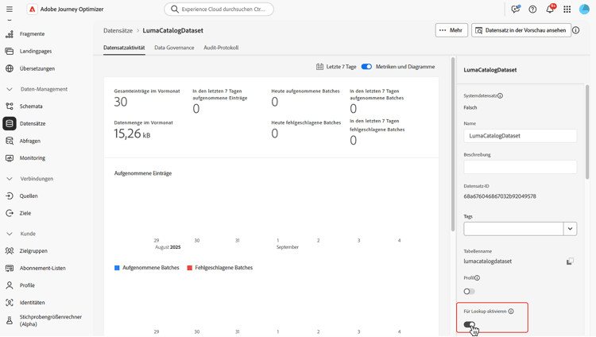Click the Zielgruppen sidebar icon

[x=10, y=250]
